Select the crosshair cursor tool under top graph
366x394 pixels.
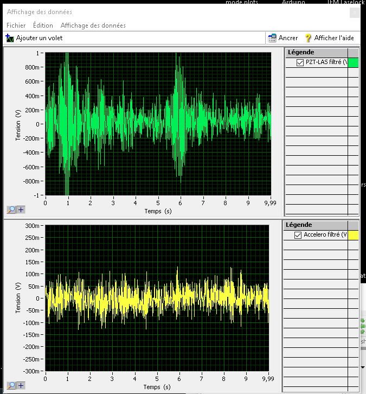21,209
